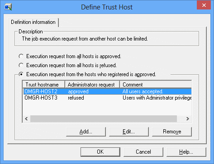The height and width of the screenshot is (164, 214).
Task: Click the right arrow of the horizontal scrollbar
Action: pyautogui.click(x=188, y=119)
